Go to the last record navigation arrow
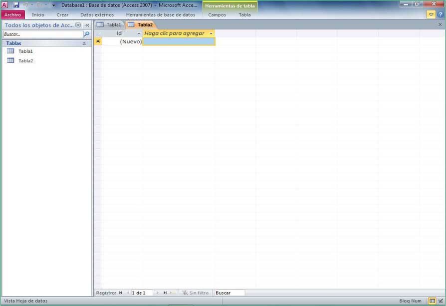Viewport: 446px width, 306px height. click(x=165, y=293)
